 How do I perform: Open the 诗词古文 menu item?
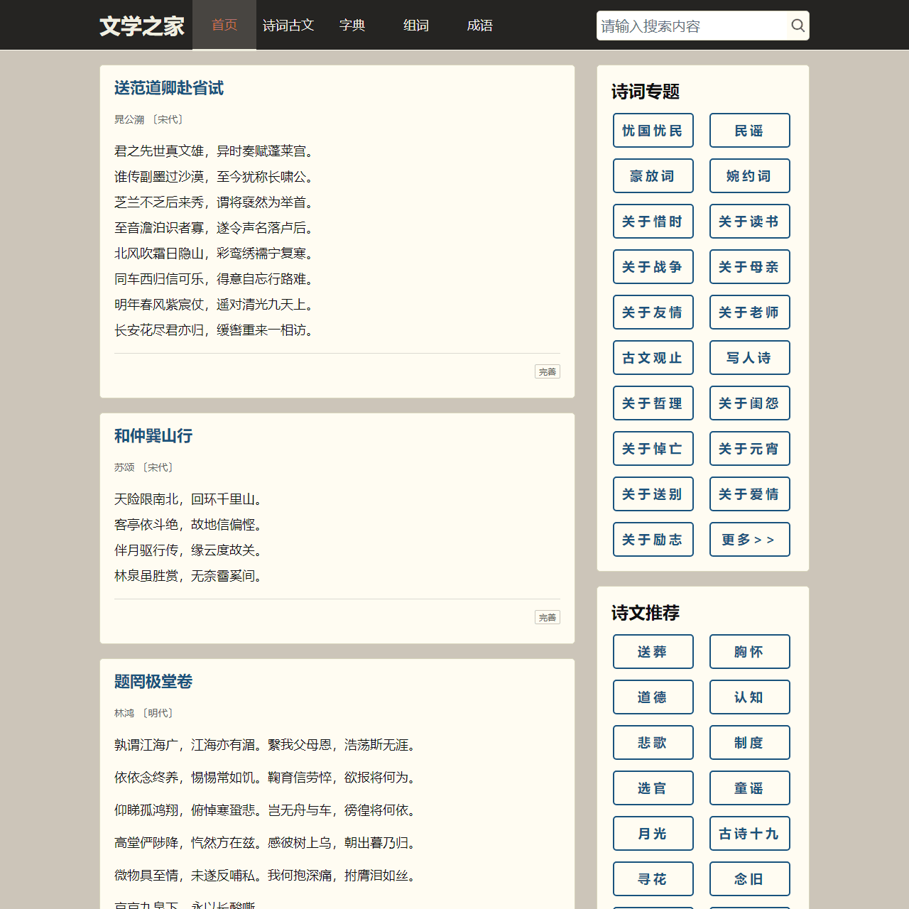click(x=288, y=25)
